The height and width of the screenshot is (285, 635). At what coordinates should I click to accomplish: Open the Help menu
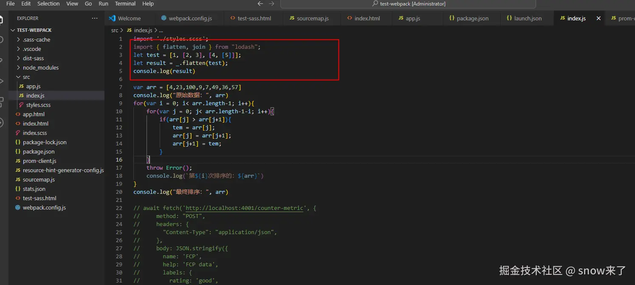(x=148, y=3)
